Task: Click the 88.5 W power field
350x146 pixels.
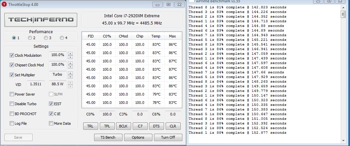Action: click(x=58, y=84)
